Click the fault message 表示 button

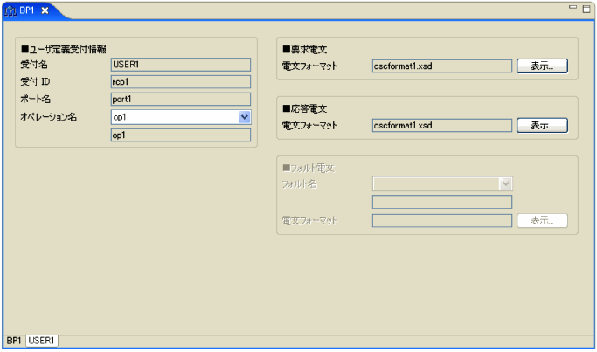click(542, 220)
